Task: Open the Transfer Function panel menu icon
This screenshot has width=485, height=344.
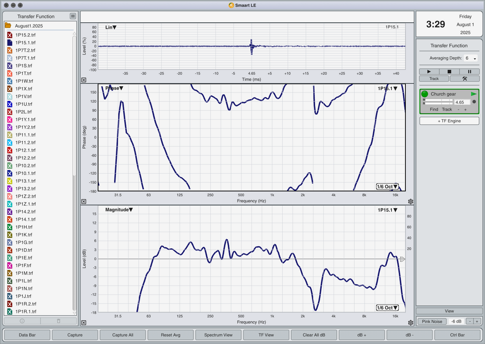Action: pos(72,16)
